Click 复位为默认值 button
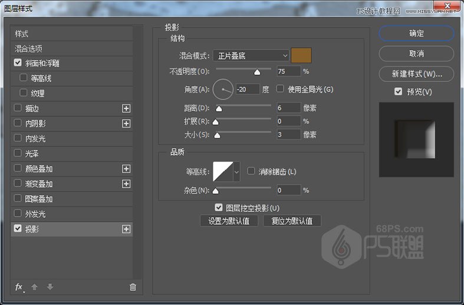The width and height of the screenshot is (464, 305). (x=292, y=221)
